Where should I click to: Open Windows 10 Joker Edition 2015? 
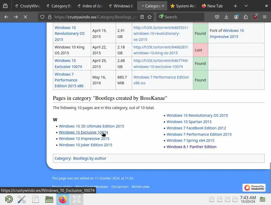[x=85, y=145]
